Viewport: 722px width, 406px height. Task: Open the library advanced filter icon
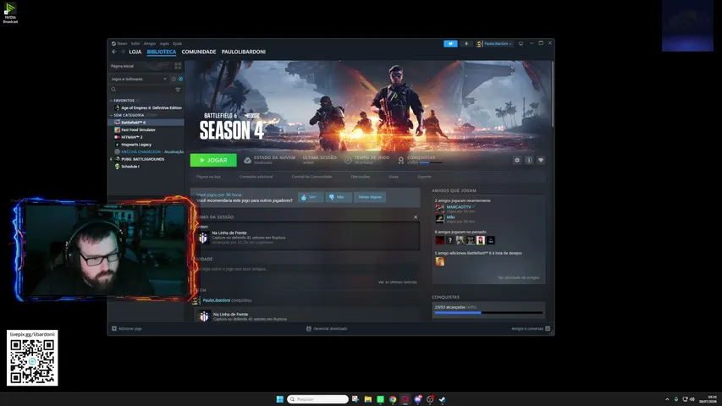pyautogui.click(x=179, y=90)
